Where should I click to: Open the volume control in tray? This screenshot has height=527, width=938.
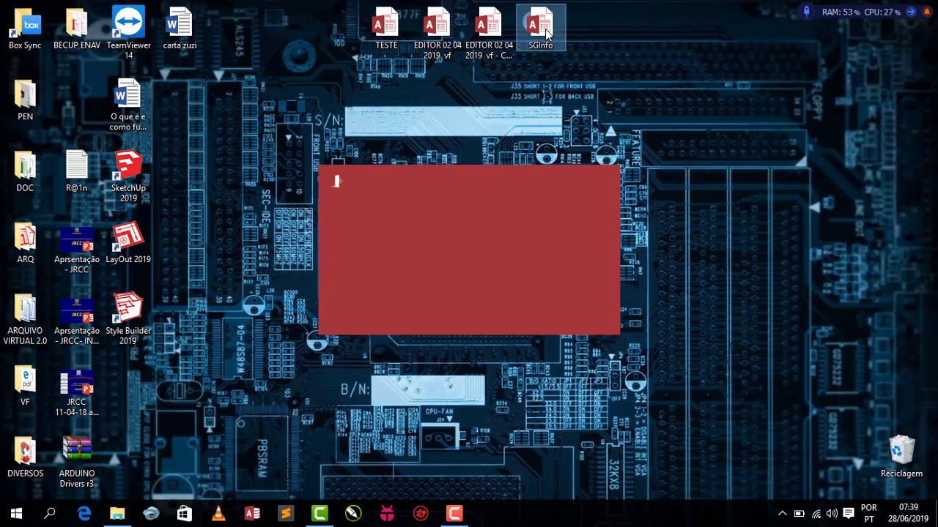point(832,514)
